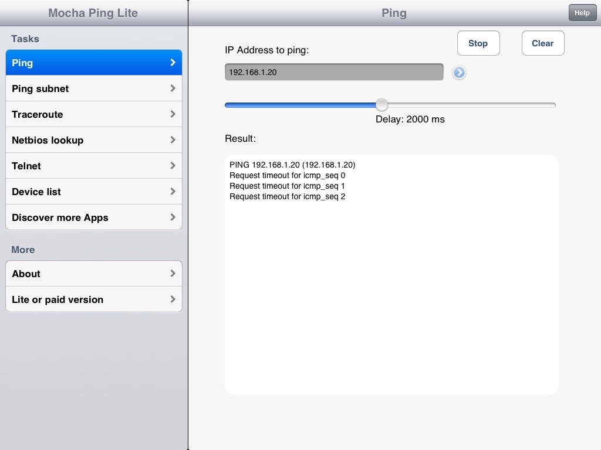Click the chevron on Netbios lookup row

point(173,140)
